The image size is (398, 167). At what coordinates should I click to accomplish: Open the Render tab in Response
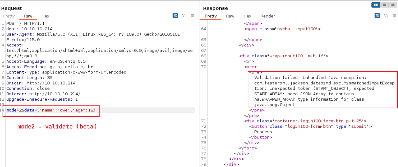(x=268, y=16)
